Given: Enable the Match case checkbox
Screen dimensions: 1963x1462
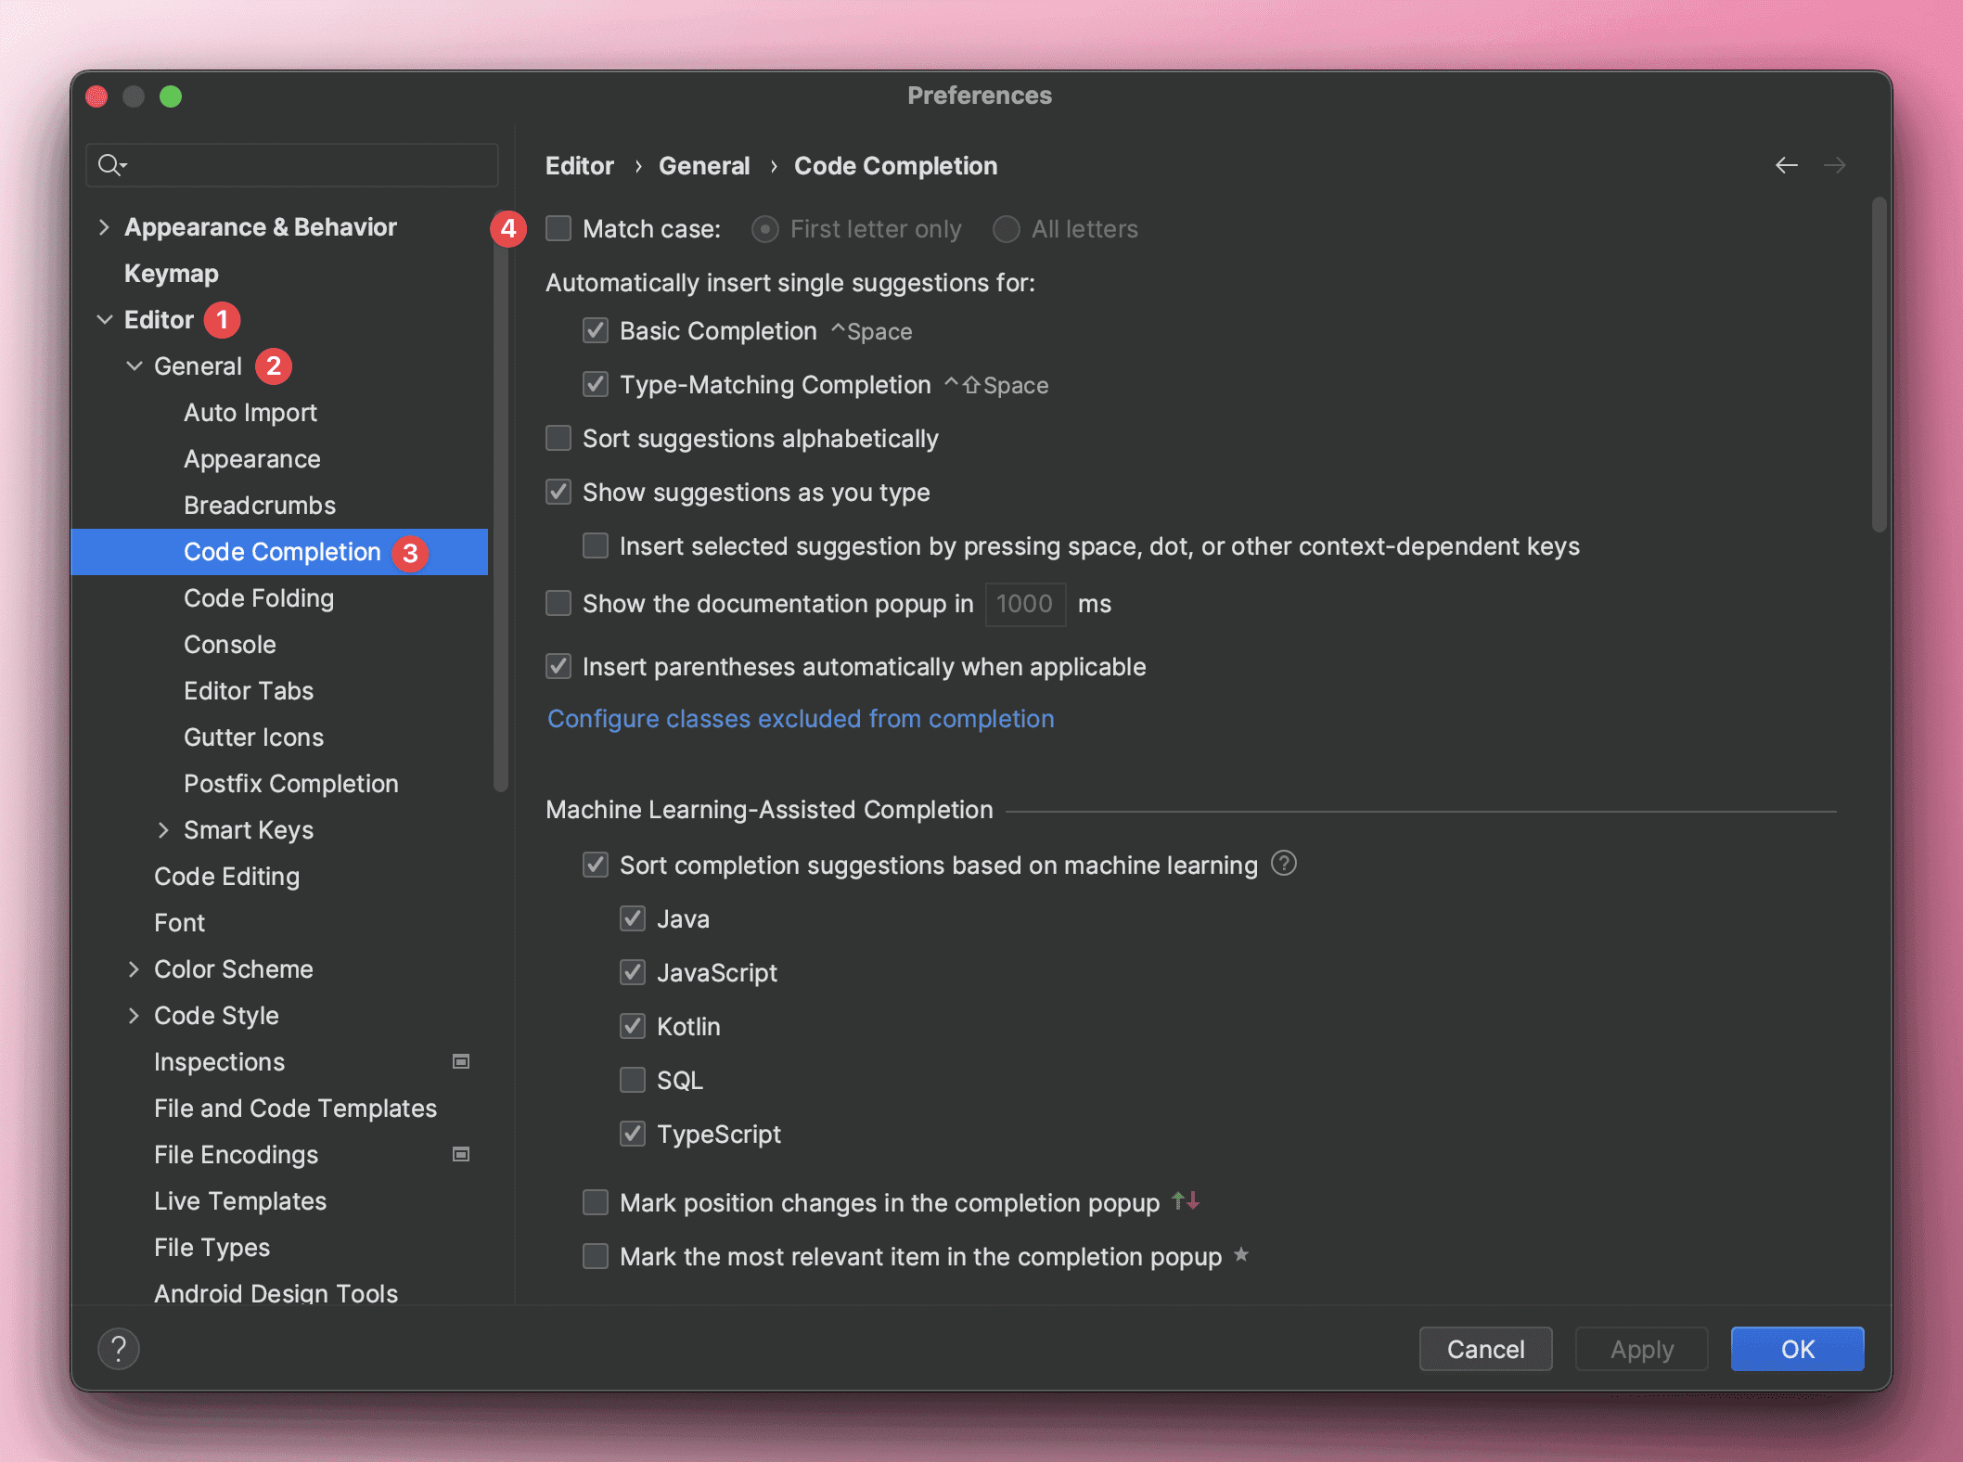Looking at the screenshot, I should click(x=558, y=228).
